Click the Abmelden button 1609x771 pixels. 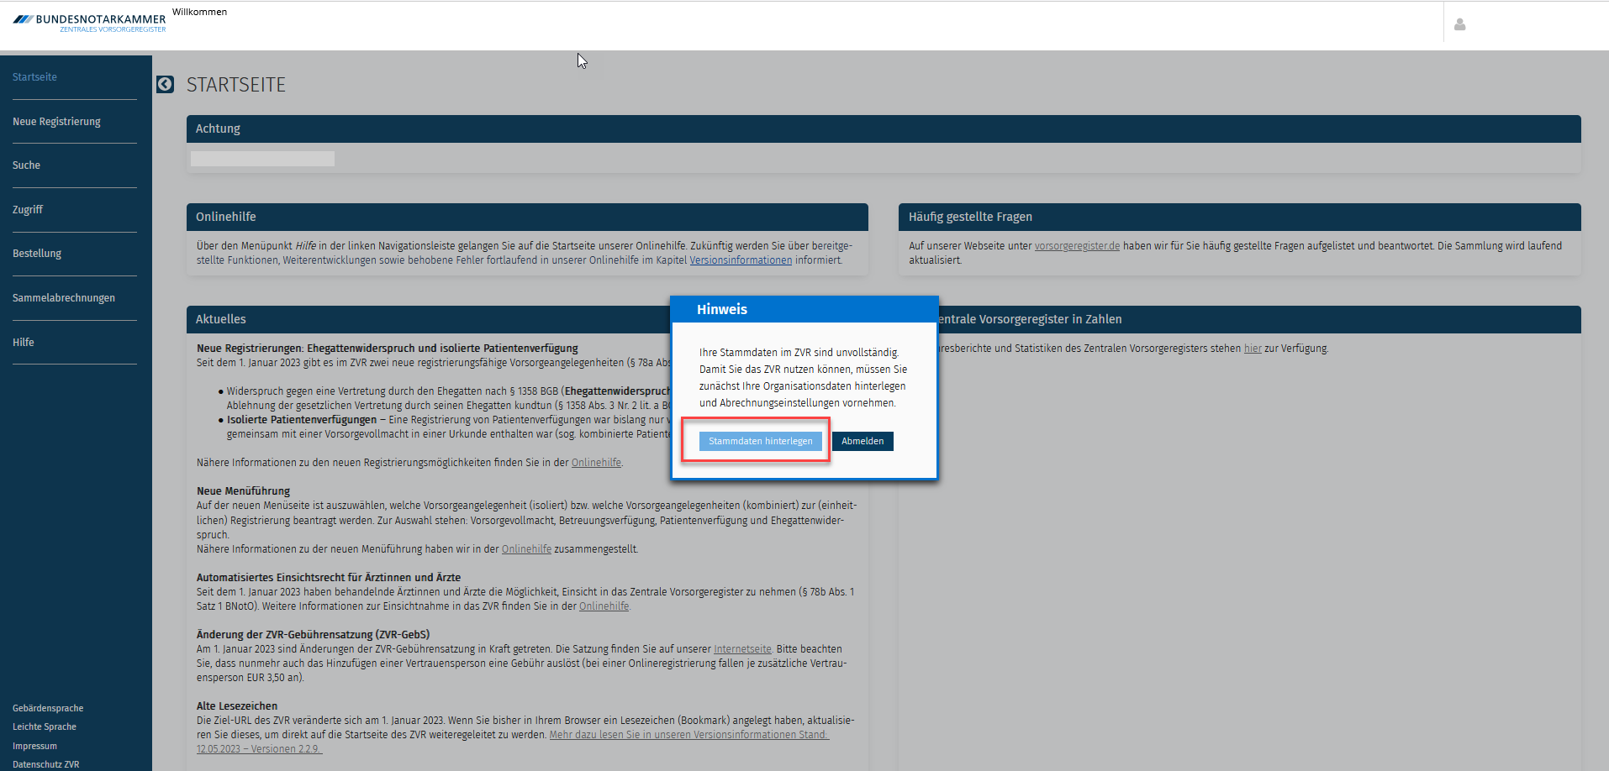click(x=863, y=441)
